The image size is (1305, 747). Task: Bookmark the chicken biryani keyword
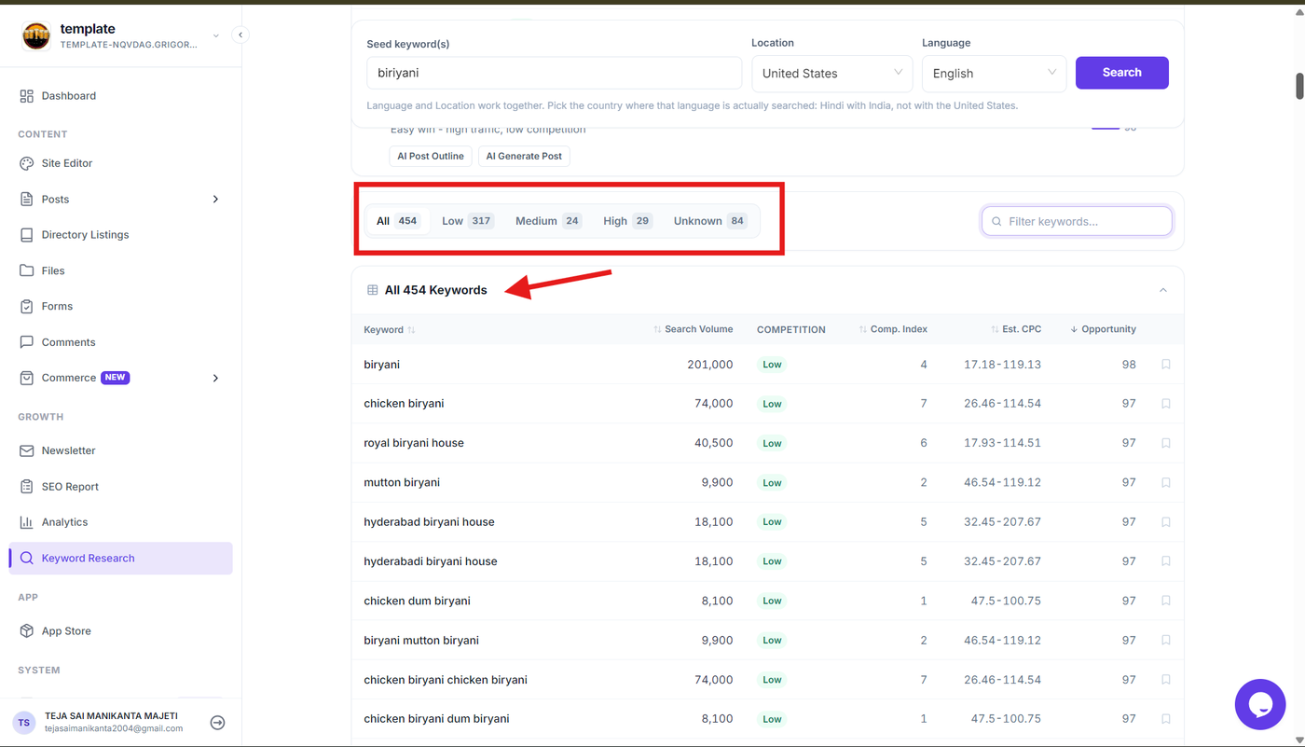tap(1165, 404)
